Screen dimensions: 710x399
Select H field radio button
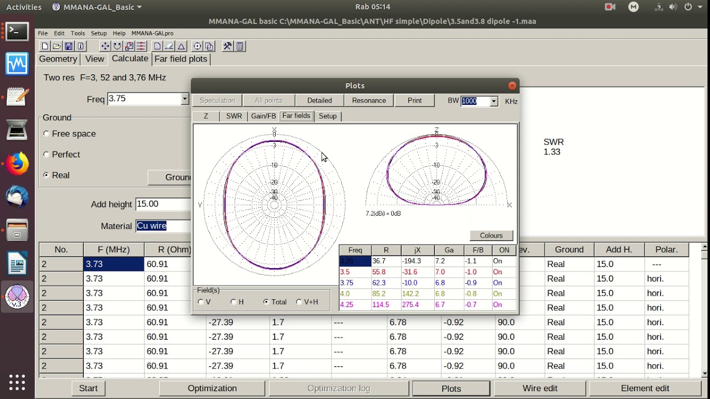[233, 302]
